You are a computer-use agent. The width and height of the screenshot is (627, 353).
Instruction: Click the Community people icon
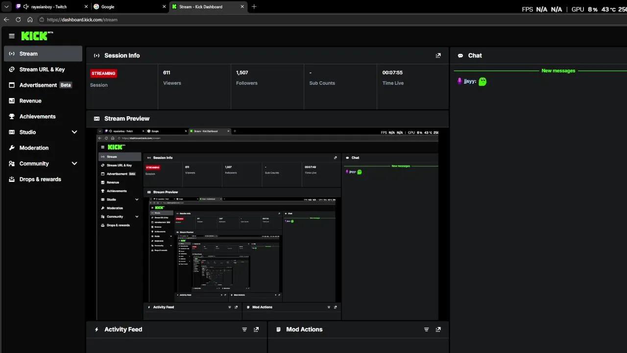(x=12, y=164)
